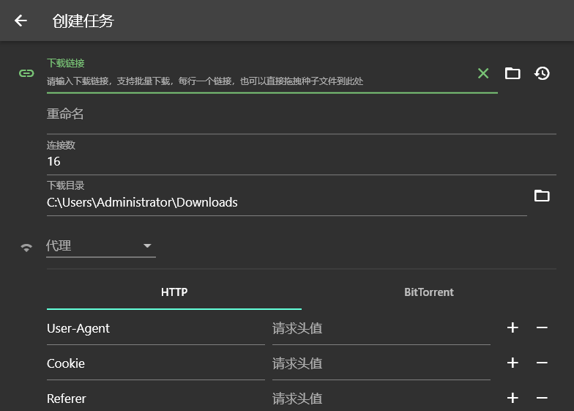Click the User-Agent value field
Viewport: 574px width, 411px height.
click(x=381, y=329)
